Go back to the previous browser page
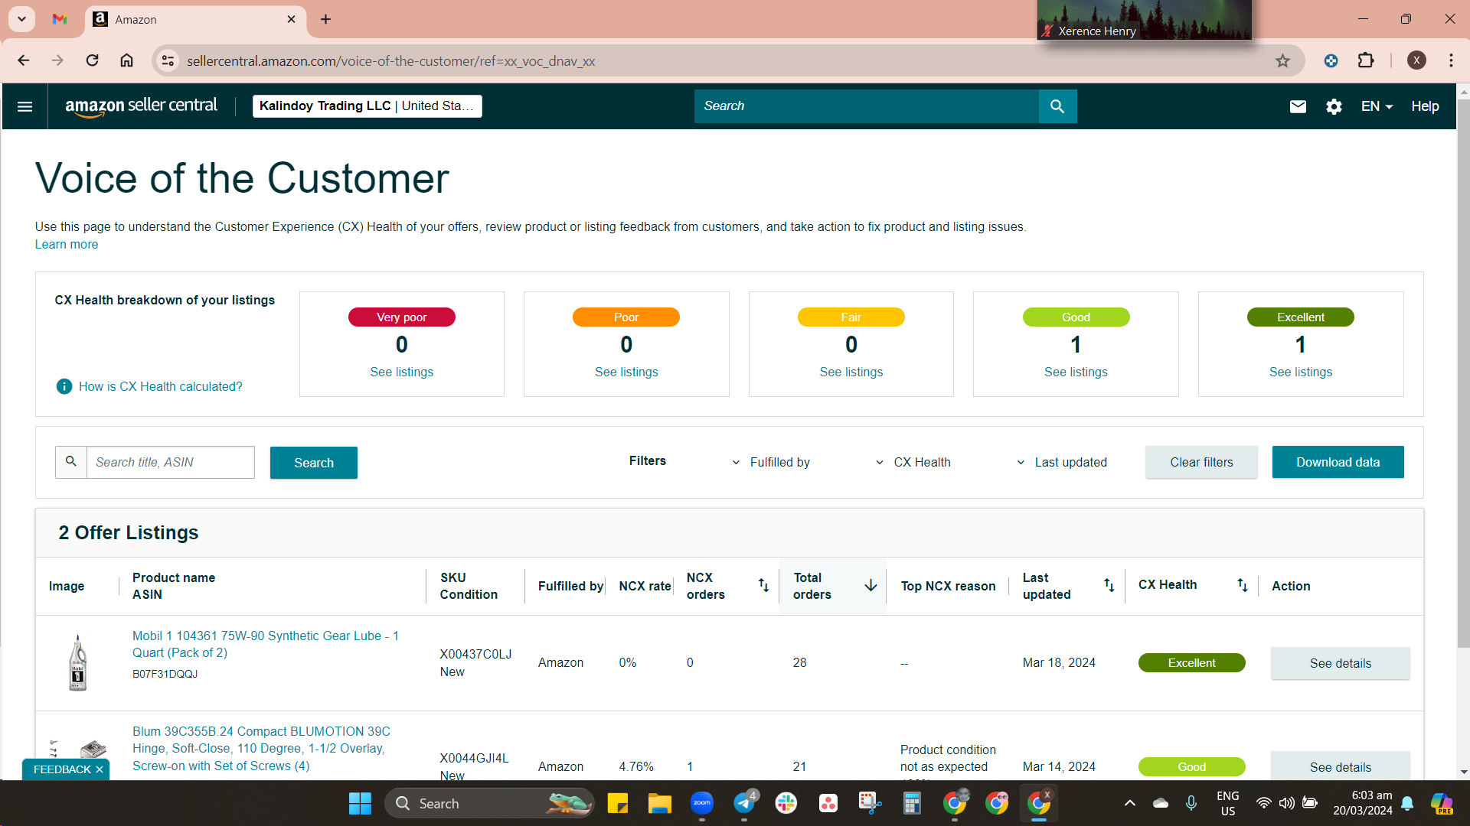 click(x=23, y=60)
